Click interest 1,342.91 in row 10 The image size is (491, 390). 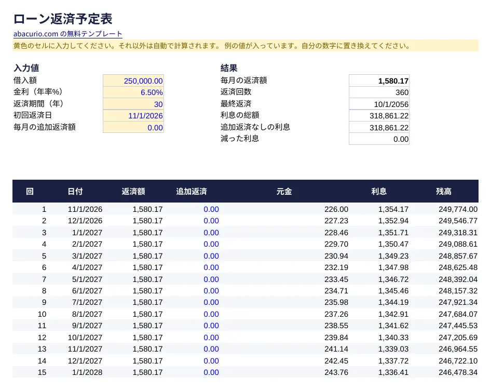pyautogui.click(x=393, y=314)
